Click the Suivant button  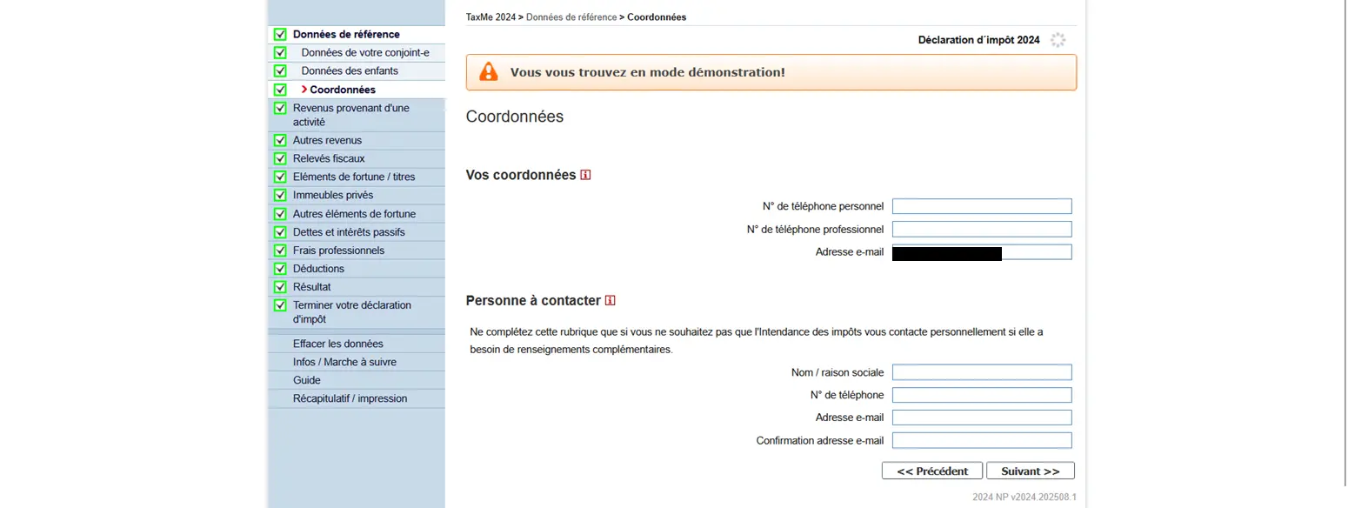(1030, 470)
